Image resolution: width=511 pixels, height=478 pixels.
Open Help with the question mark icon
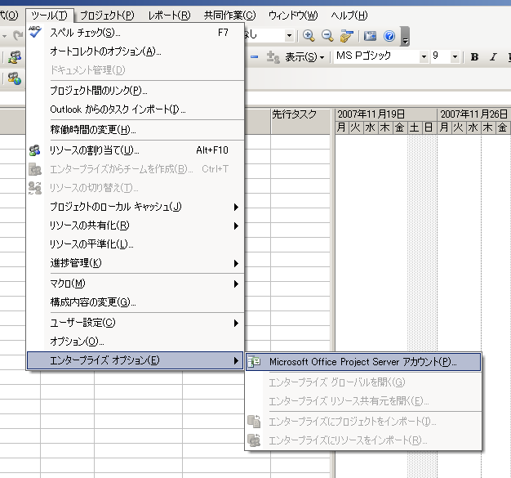pos(389,36)
